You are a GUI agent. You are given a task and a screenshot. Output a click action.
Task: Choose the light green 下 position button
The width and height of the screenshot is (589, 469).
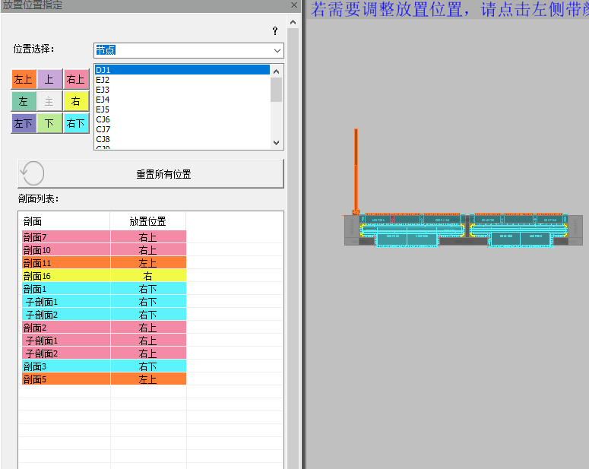(49, 123)
